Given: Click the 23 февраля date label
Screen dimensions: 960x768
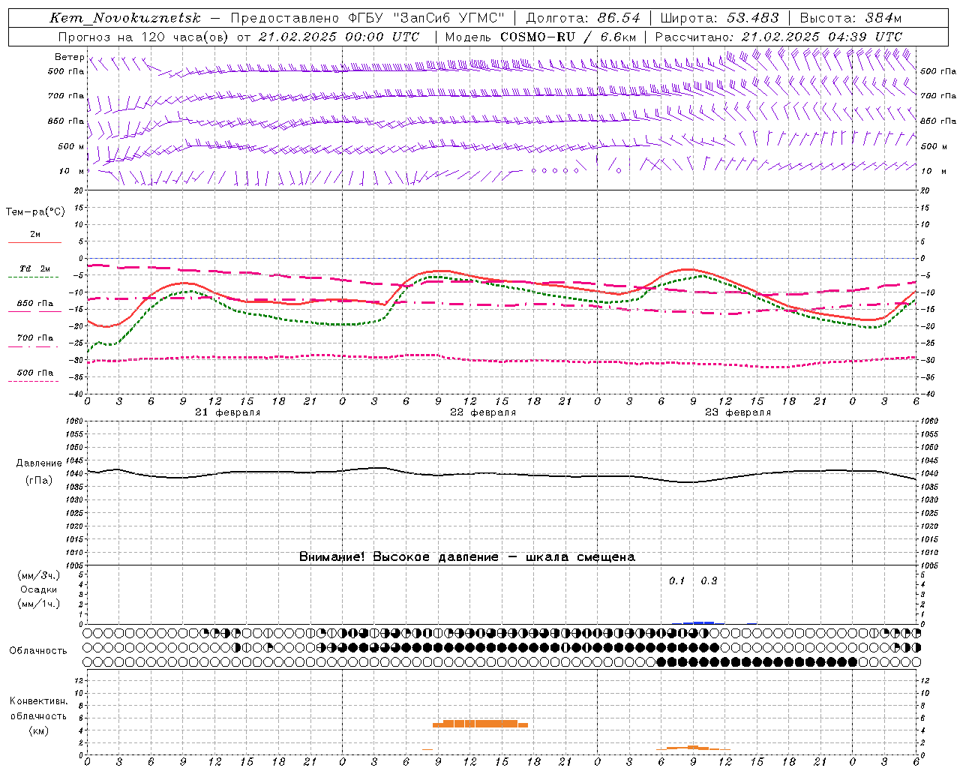Looking at the screenshot, I should coord(738,412).
